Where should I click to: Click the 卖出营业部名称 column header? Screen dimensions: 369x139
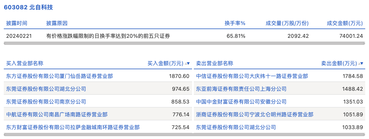[214, 63]
